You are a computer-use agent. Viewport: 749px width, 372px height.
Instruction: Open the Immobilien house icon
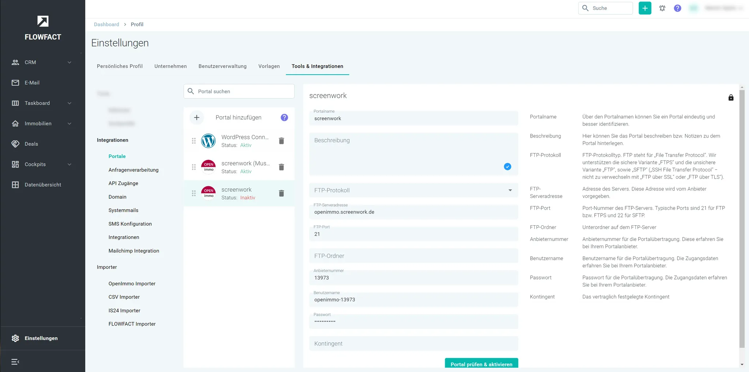point(15,124)
